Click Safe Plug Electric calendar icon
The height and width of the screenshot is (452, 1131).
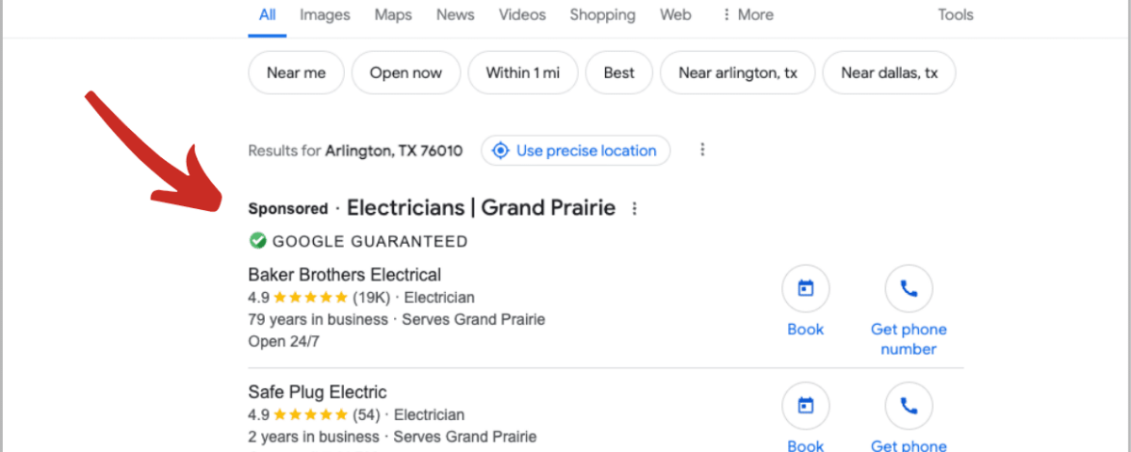point(806,406)
